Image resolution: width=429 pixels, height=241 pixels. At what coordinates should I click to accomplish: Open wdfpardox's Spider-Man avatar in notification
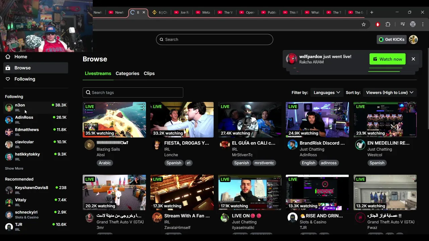pyautogui.click(x=292, y=59)
